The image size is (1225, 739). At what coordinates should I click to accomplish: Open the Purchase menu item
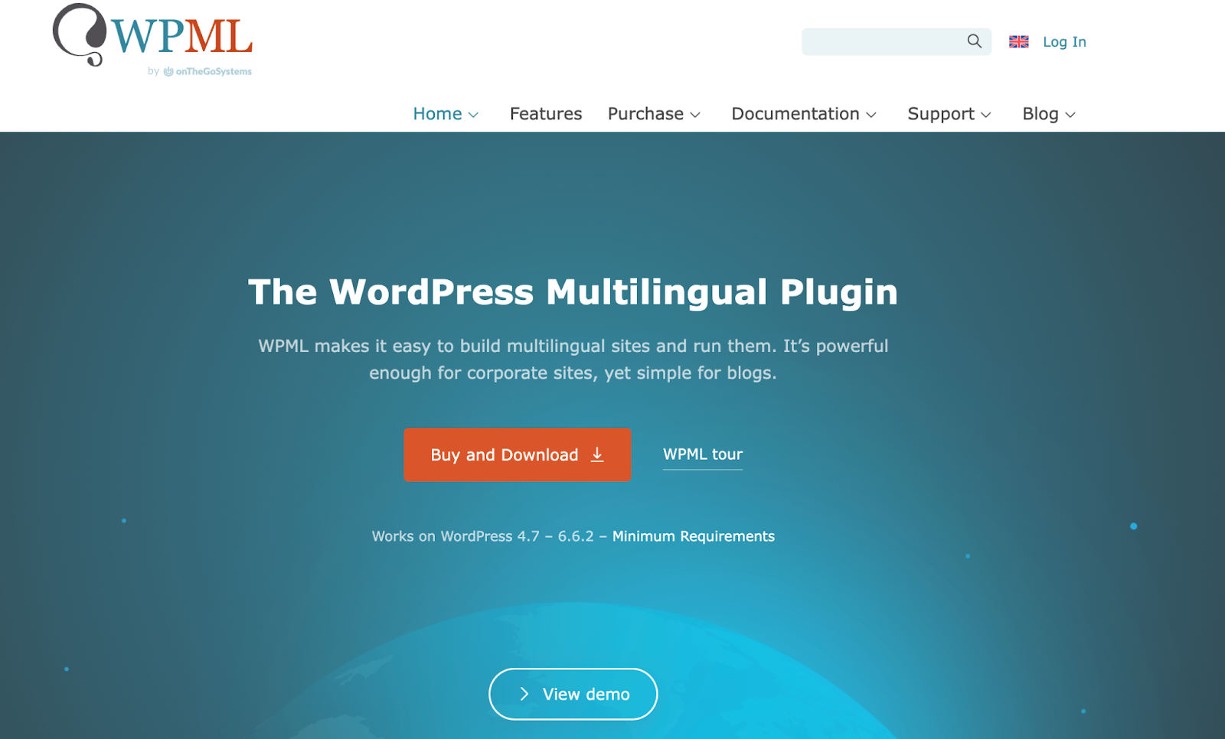[x=645, y=114]
